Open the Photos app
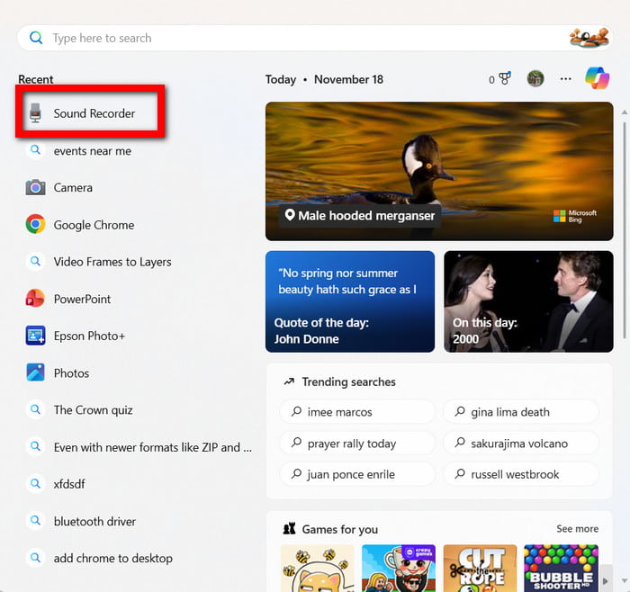This screenshot has height=592, width=630. click(x=70, y=372)
